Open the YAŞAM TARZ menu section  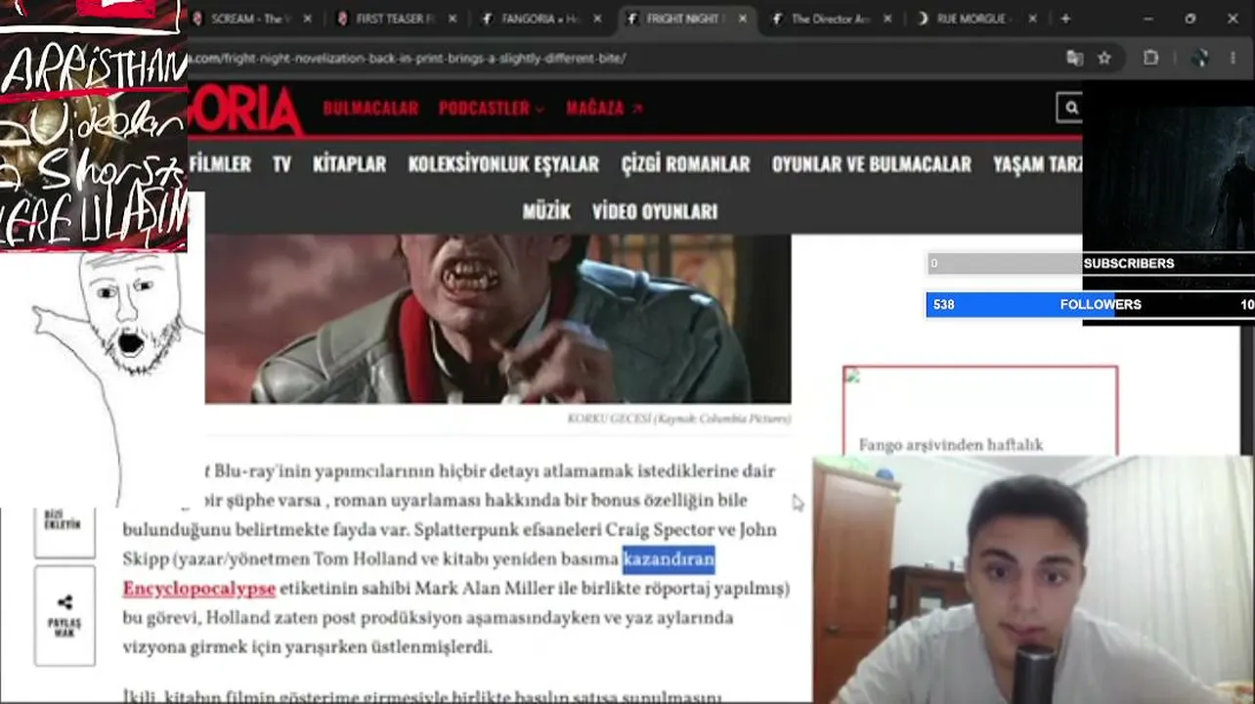[1037, 164]
